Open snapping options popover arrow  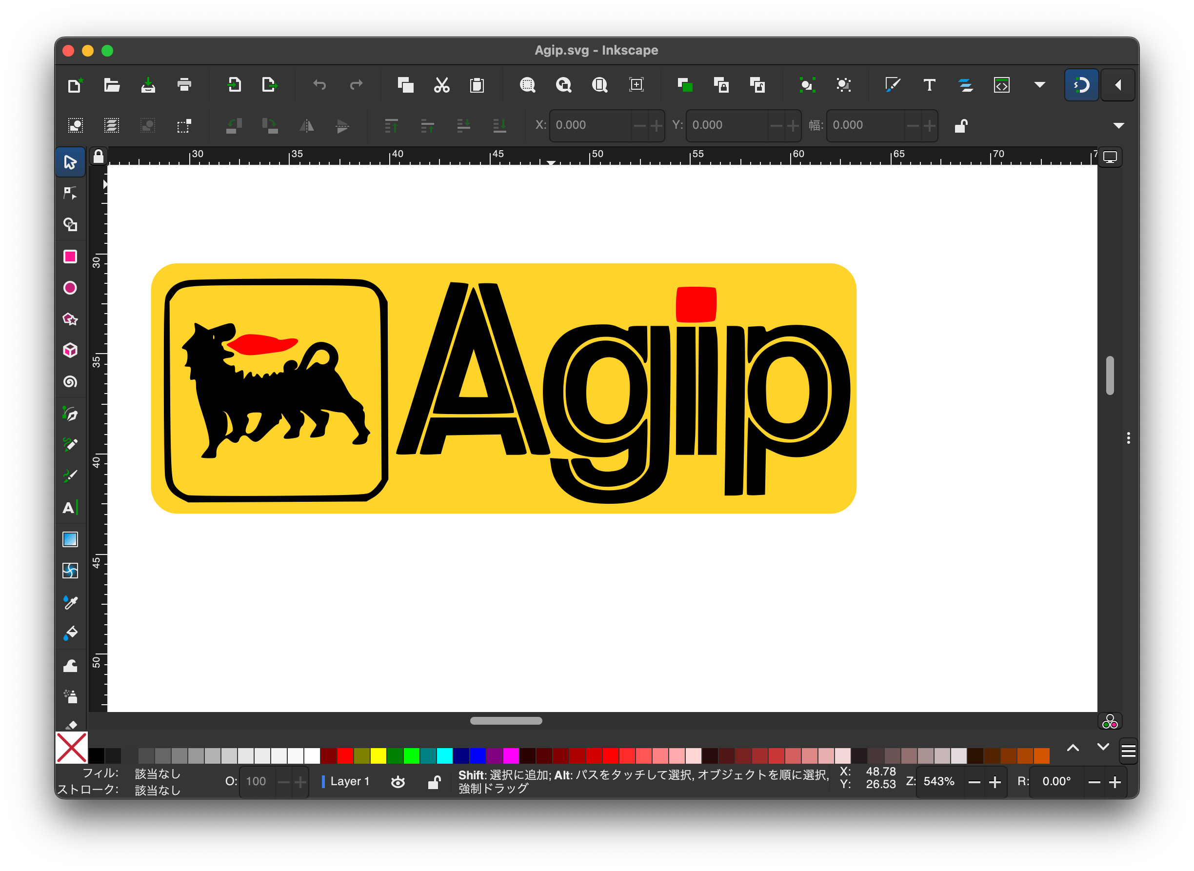point(1117,85)
